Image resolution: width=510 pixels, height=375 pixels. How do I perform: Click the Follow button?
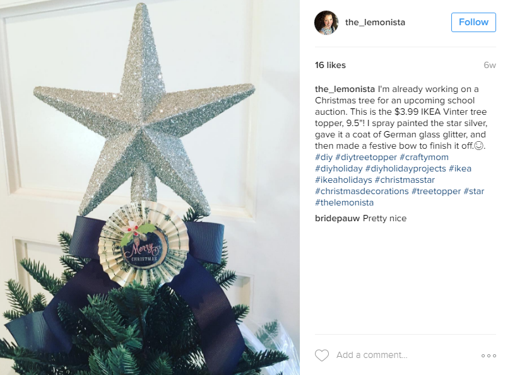473,23
